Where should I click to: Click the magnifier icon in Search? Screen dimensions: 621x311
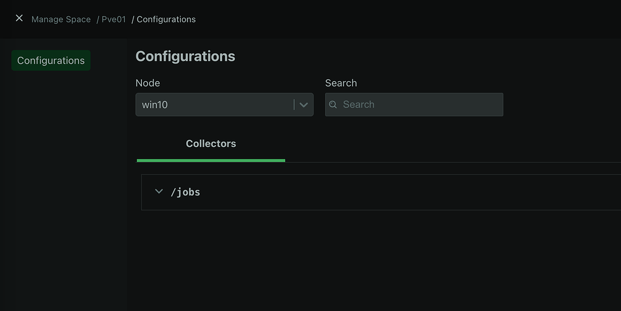[333, 104]
